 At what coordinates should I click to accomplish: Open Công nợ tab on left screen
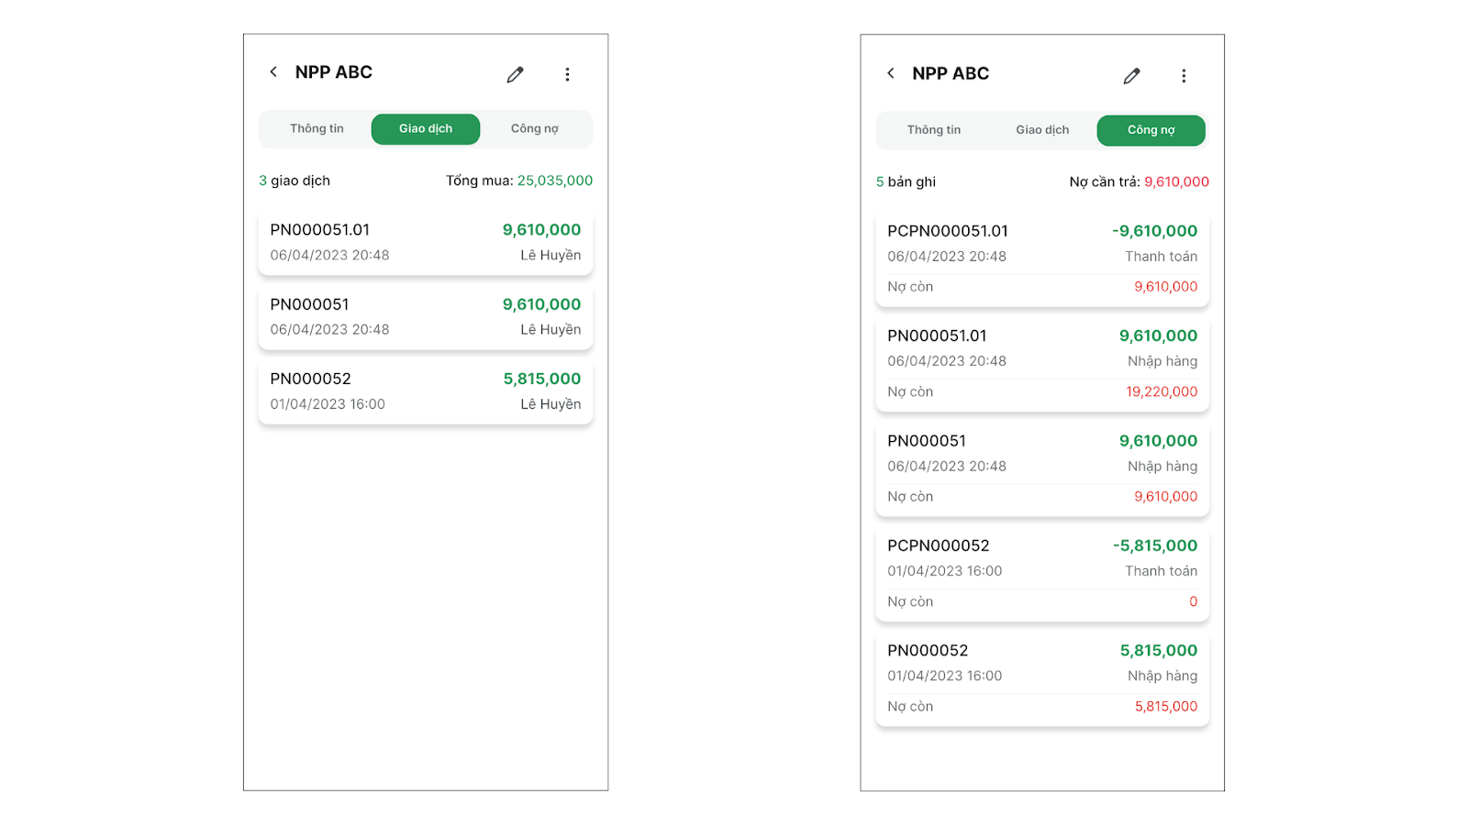(534, 129)
